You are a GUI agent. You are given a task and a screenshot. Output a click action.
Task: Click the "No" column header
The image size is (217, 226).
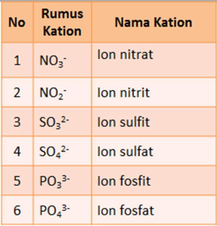(x=17, y=22)
